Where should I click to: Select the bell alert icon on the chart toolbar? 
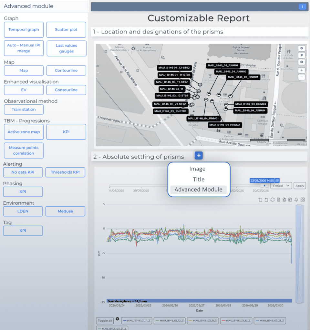click(296, 199)
